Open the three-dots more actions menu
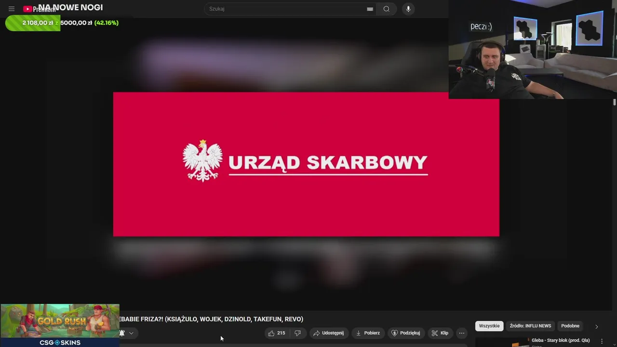The image size is (617, 347). point(462,333)
